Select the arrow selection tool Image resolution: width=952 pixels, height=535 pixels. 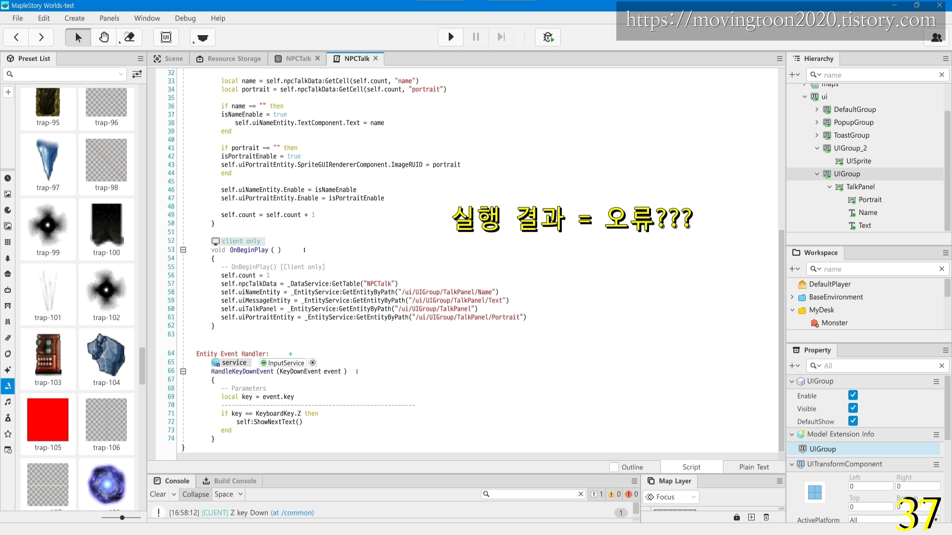pos(78,37)
